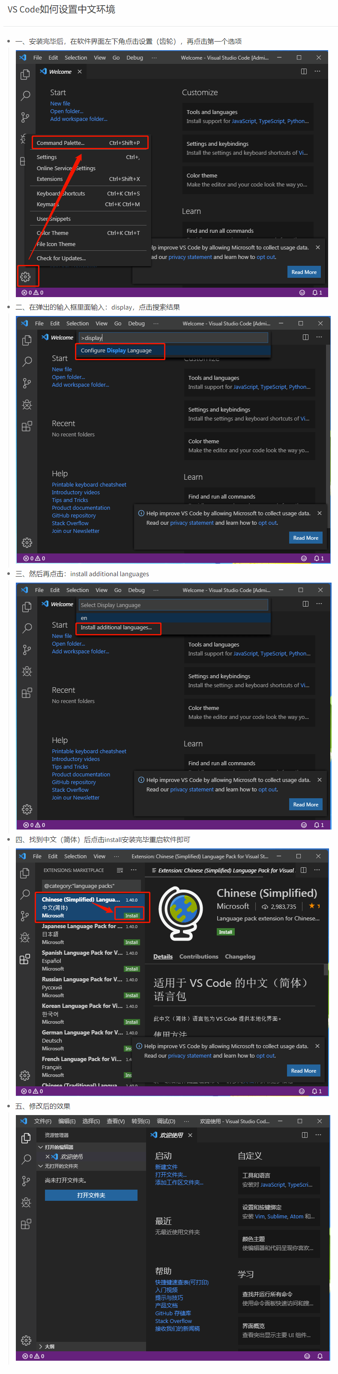This screenshot has width=338, height=1374.
Task: Choose Keyboard Shortcuts from the gear menu
Action: [88, 194]
